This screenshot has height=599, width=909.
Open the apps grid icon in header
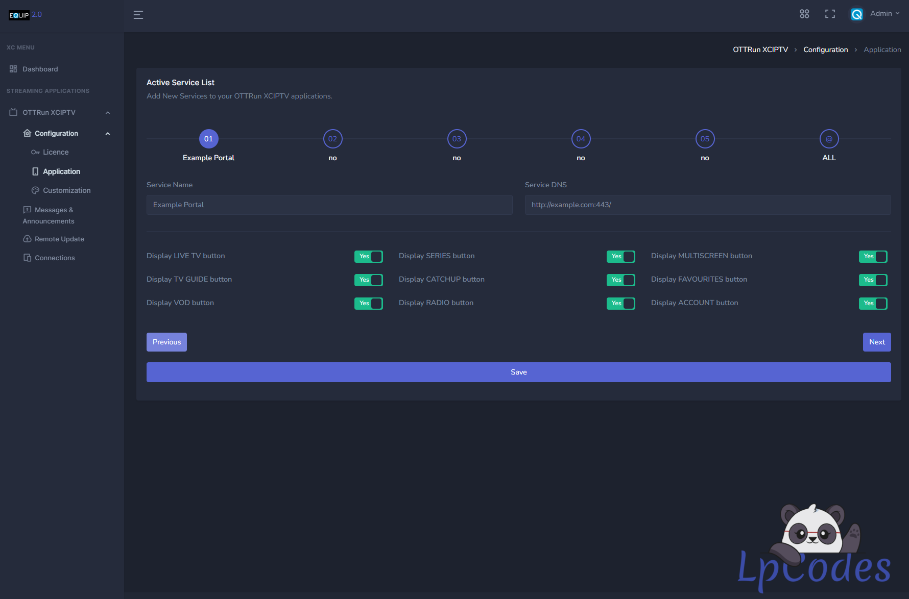click(x=804, y=14)
